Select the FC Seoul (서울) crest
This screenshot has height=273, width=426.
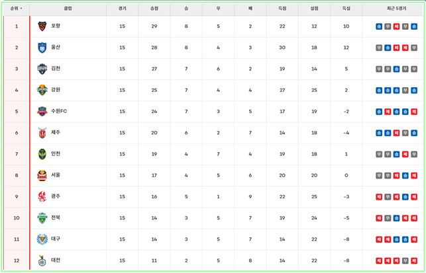(42, 176)
